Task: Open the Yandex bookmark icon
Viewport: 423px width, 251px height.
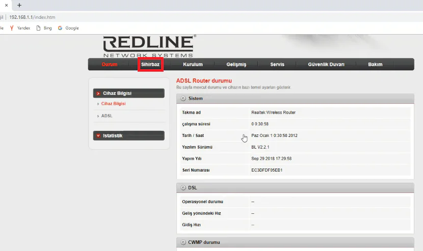Action: (x=13, y=28)
